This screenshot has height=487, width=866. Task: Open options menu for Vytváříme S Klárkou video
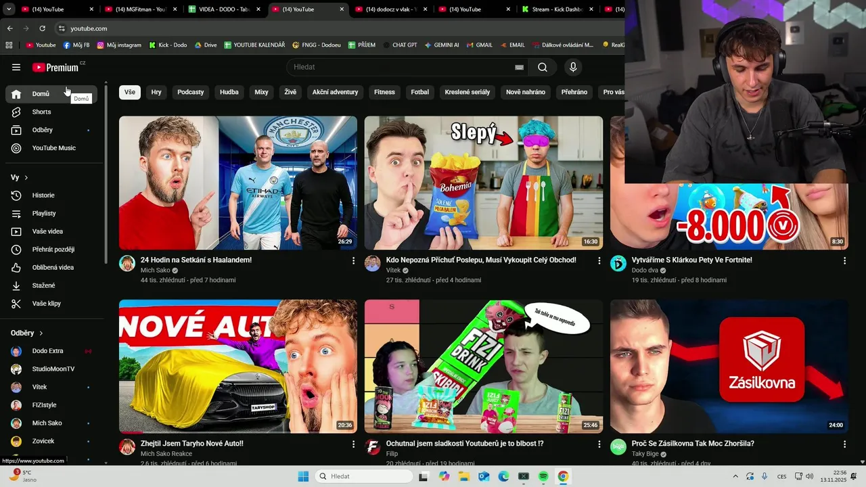(844, 260)
